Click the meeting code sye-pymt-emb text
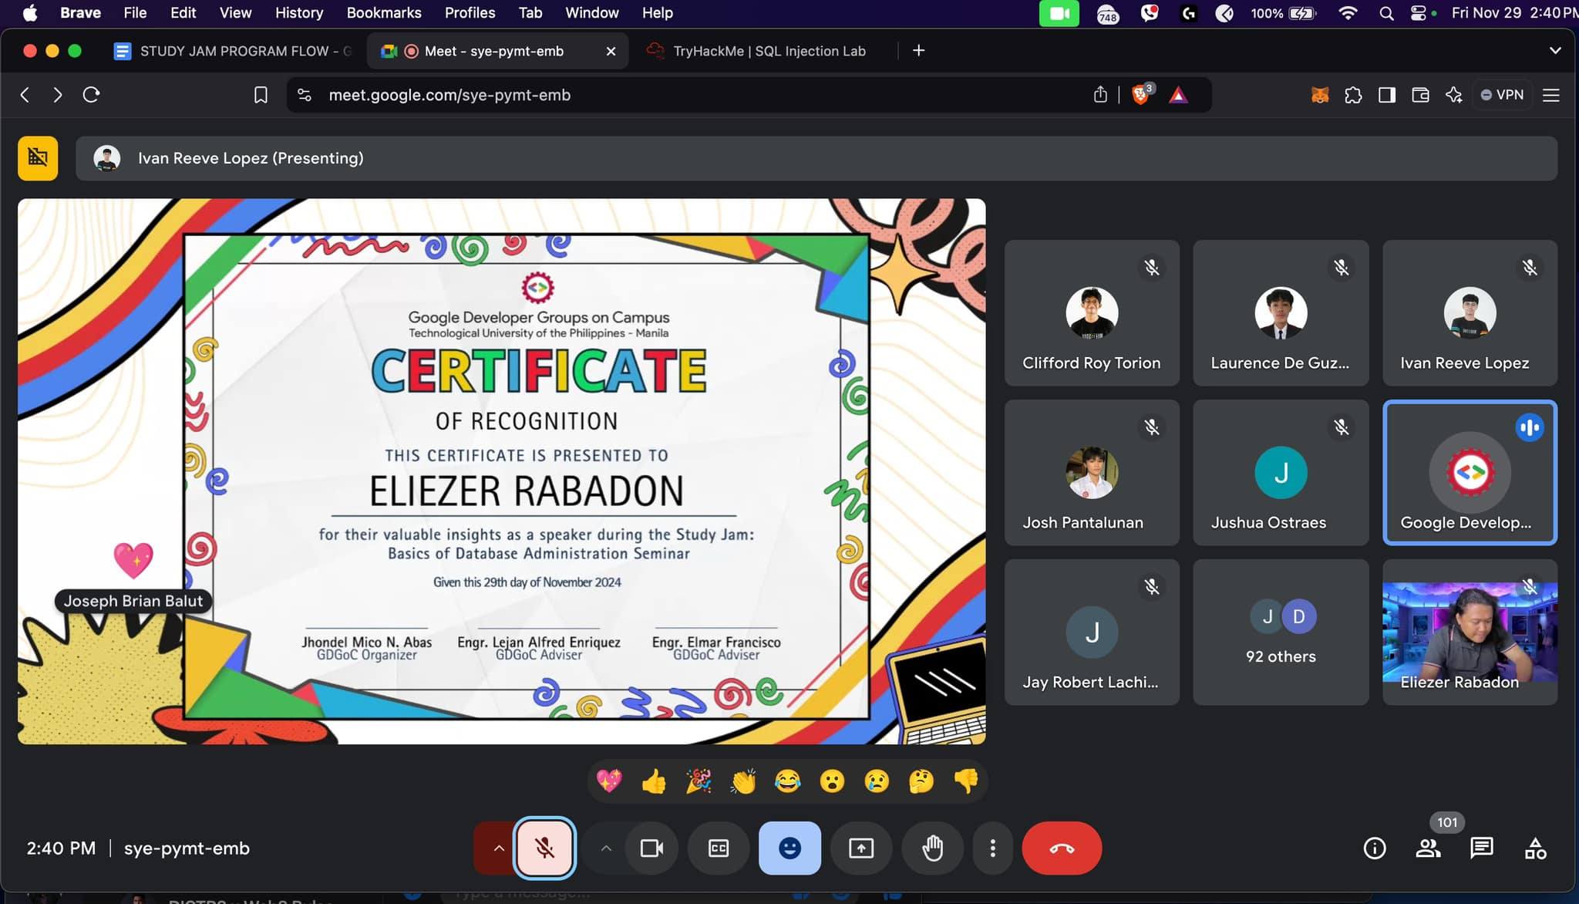 click(x=187, y=848)
